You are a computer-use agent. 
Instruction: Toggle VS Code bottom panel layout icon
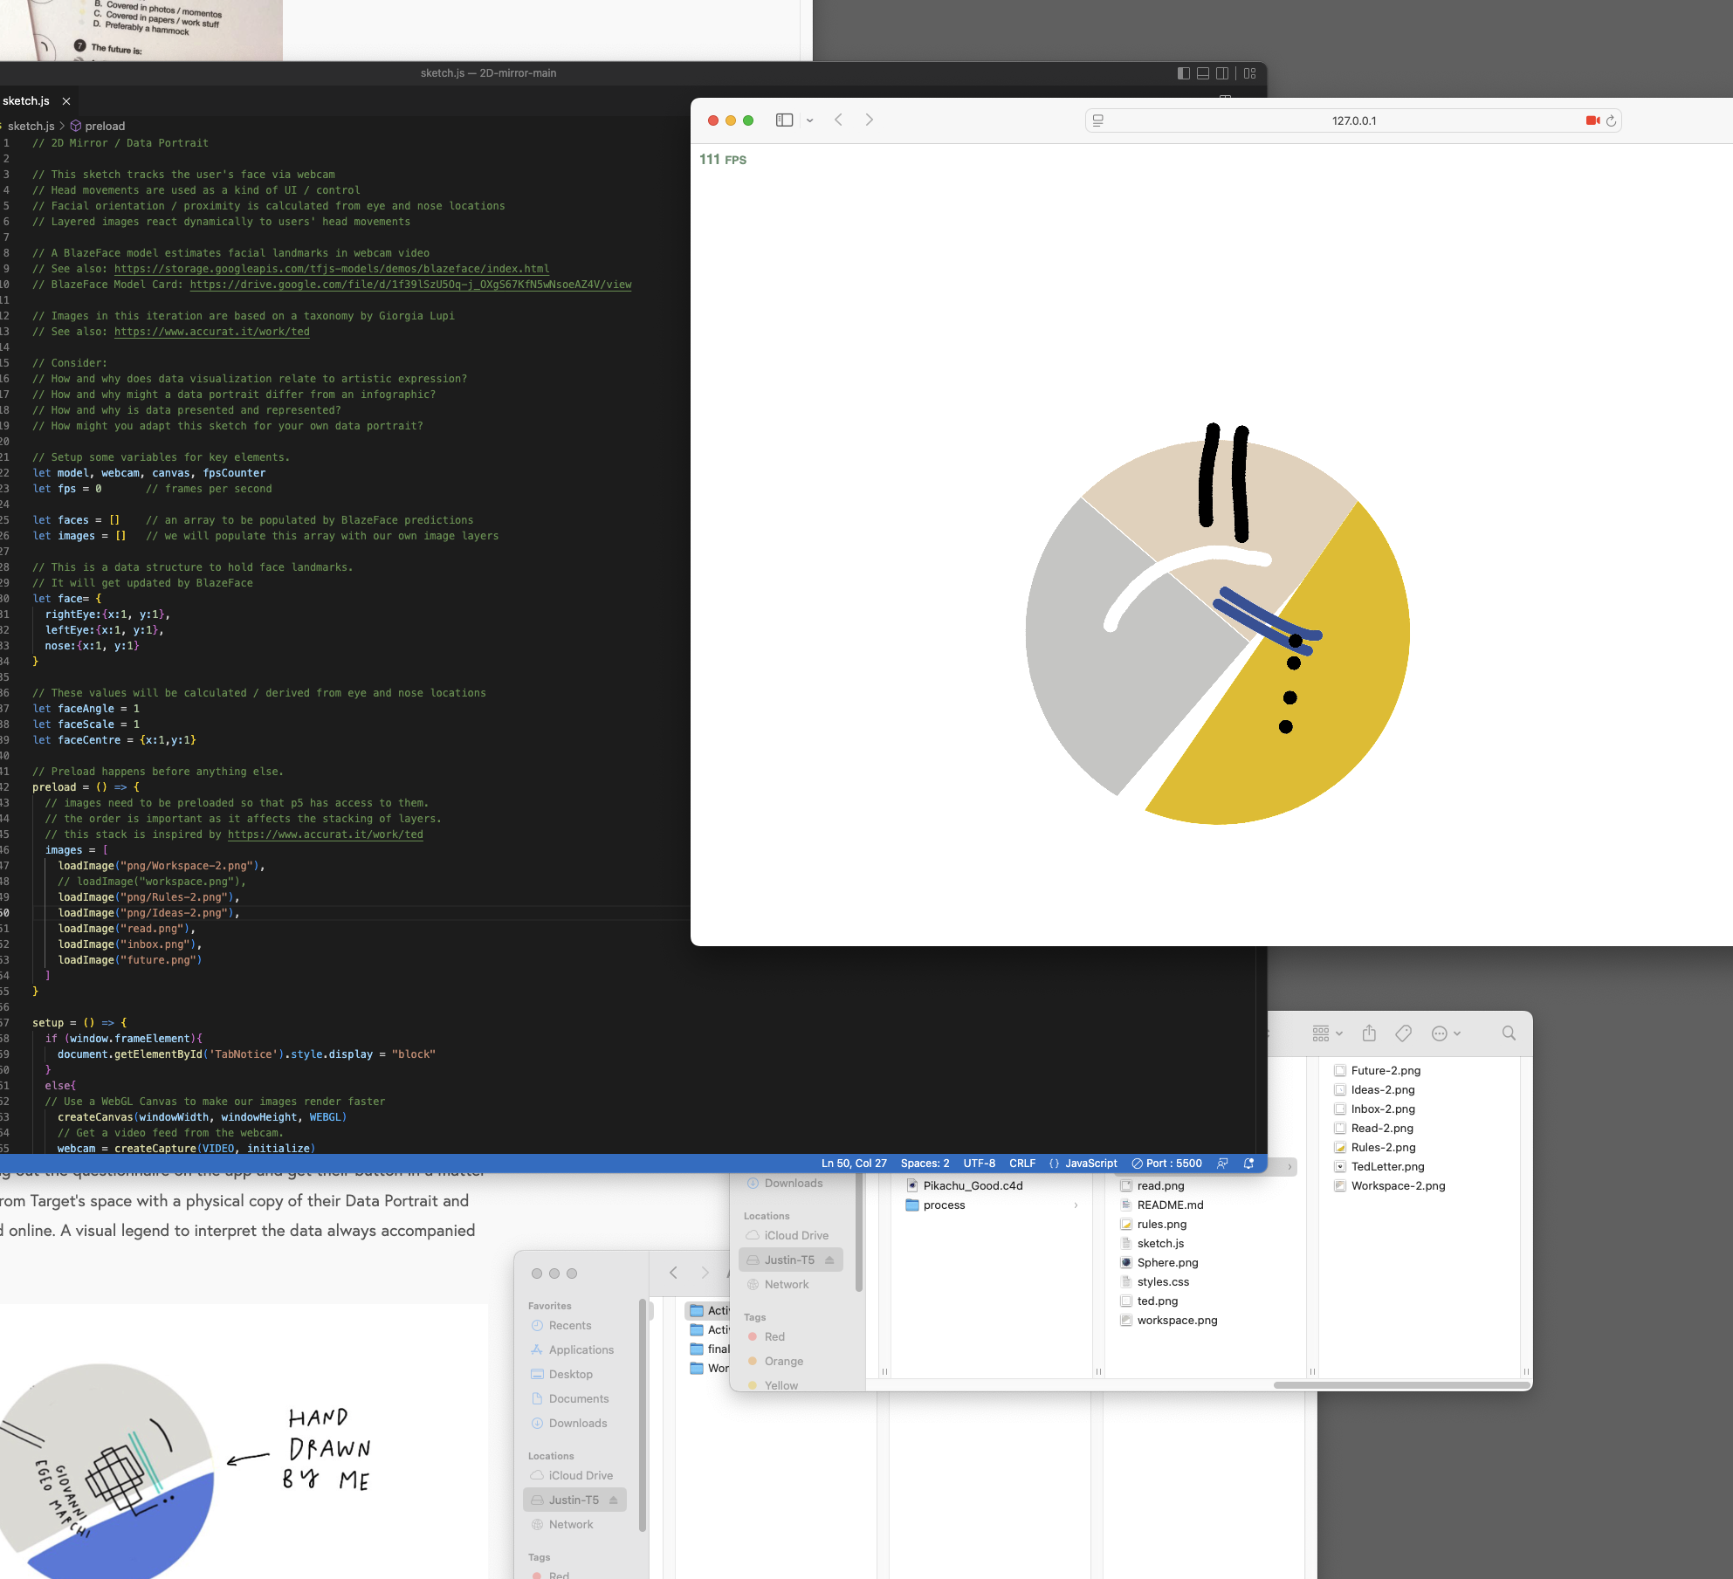coord(1202,73)
